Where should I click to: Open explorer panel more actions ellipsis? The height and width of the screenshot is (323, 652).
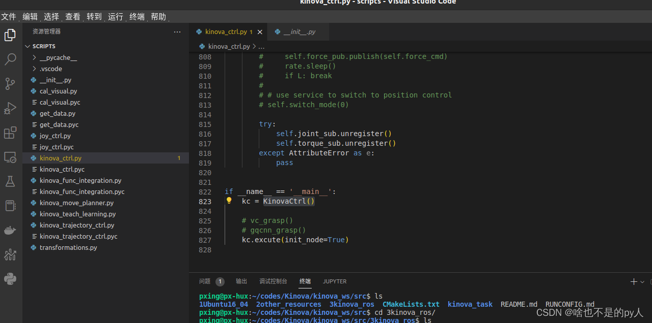tap(177, 31)
